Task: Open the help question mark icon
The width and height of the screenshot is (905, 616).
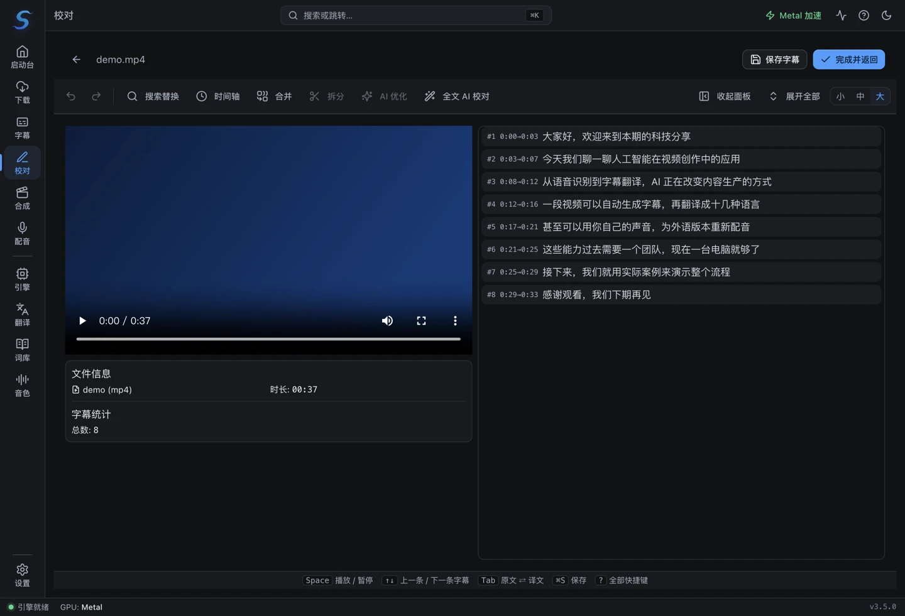Action: pyautogui.click(x=864, y=16)
